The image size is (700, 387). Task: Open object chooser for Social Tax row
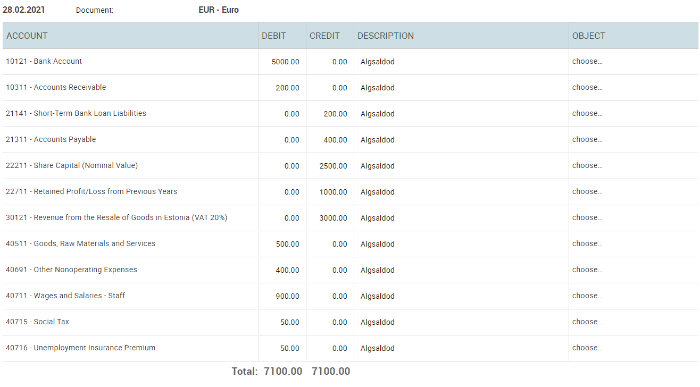587,322
